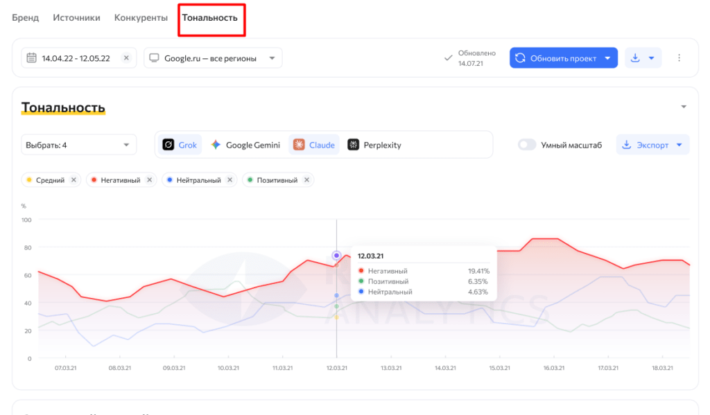Click the Экспорт button
Image resolution: width=710 pixels, height=415 pixels.
coord(652,145)
